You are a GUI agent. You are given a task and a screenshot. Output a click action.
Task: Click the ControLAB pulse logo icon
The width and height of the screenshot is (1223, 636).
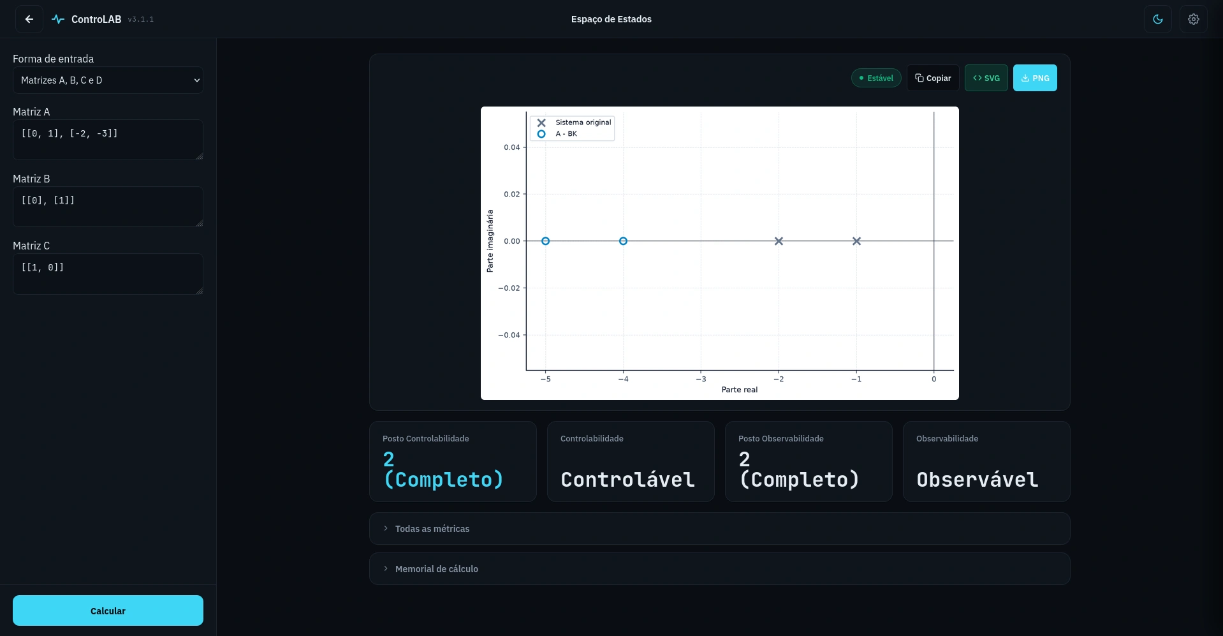(58, 19)
